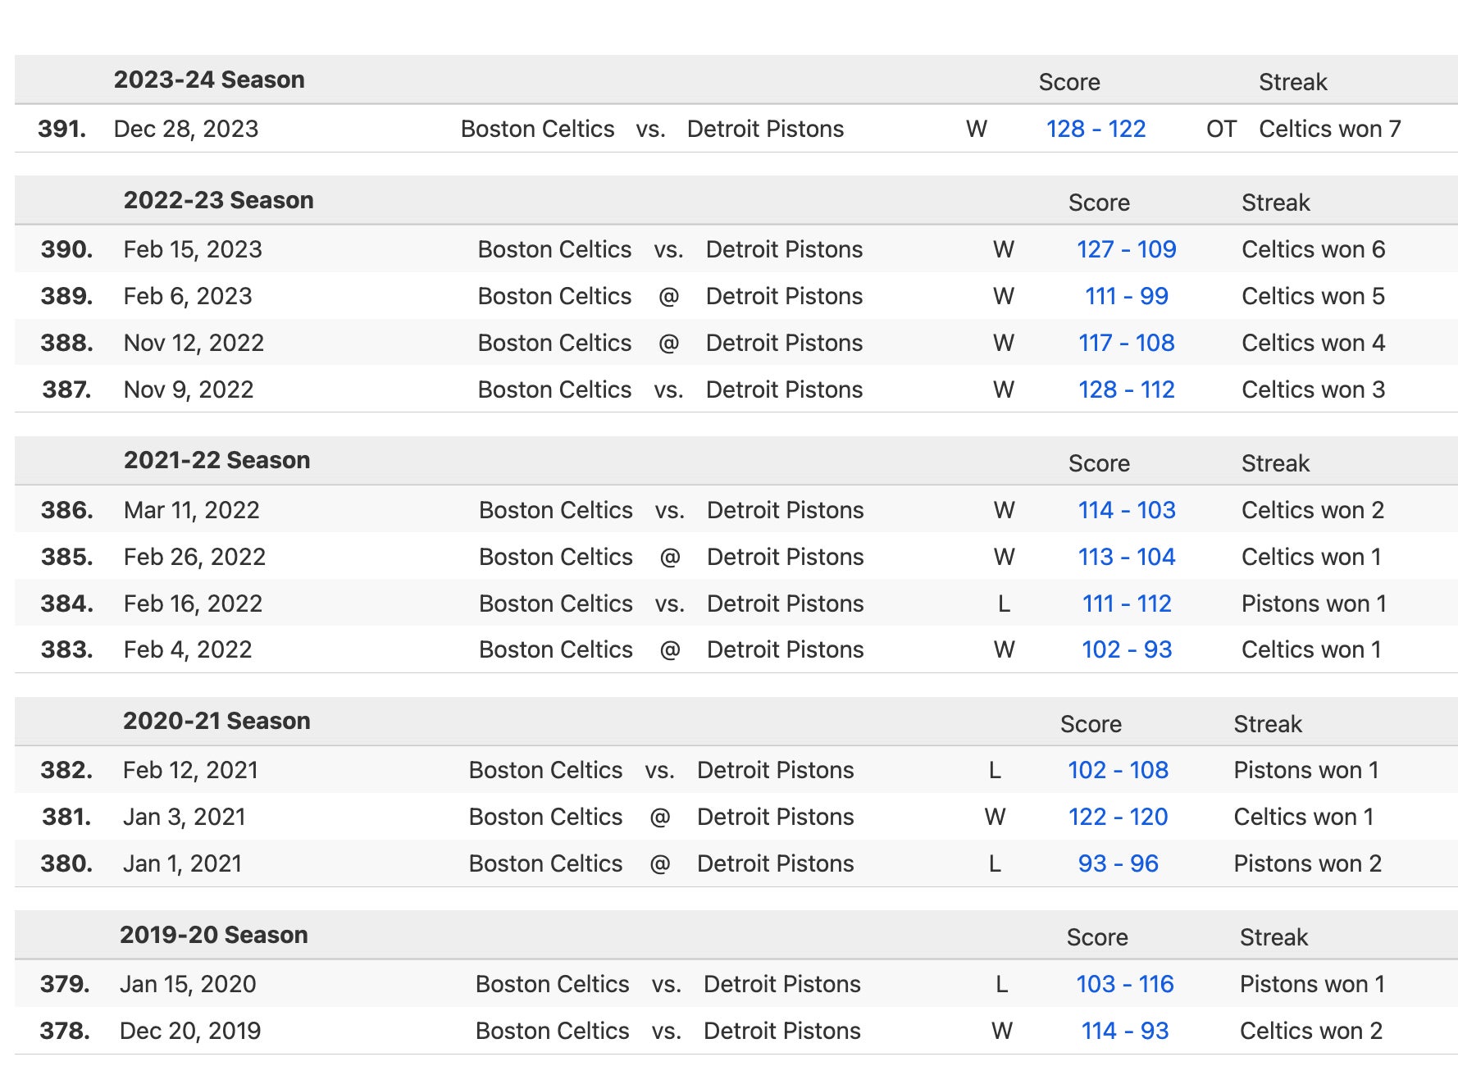Open the 114 - 103 score link

pos(1126,510)
